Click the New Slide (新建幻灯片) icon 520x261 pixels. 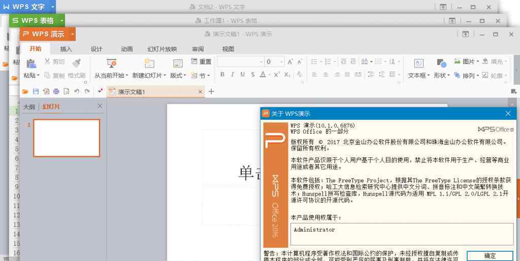(149, 63)
